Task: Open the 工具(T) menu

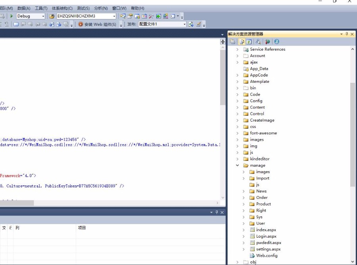Action: [41, 8]
